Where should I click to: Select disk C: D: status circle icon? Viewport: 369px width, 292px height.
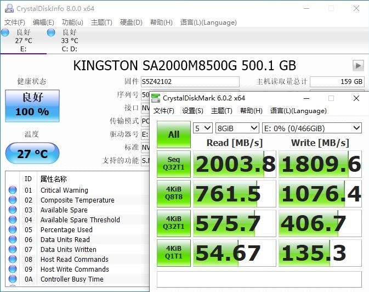click(51, 32)
